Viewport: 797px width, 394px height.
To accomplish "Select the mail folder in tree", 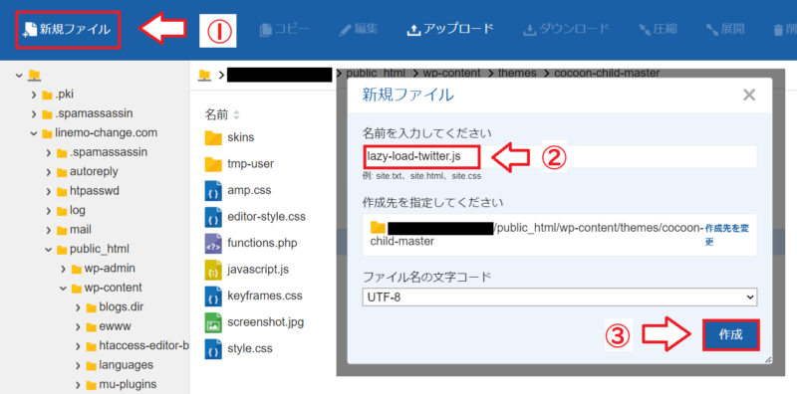I will [x=81, y=230].
